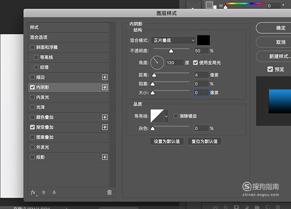Screen dimensions: 291x209
Task: Select the 图案叠加 style row label
Action: coord(45,137)
